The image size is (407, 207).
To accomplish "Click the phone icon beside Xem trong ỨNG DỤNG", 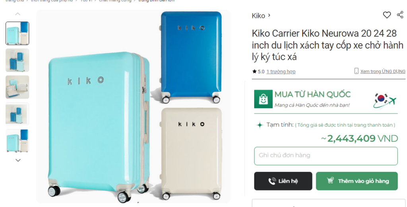I will (357, 71).
